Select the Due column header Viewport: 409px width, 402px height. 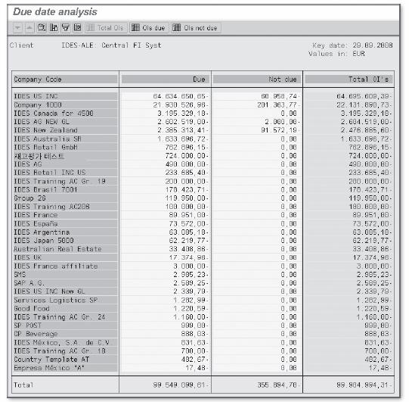(165, 79)
